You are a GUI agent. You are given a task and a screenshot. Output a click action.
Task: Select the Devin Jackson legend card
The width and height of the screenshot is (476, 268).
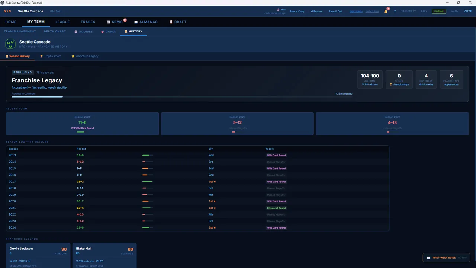38,256
